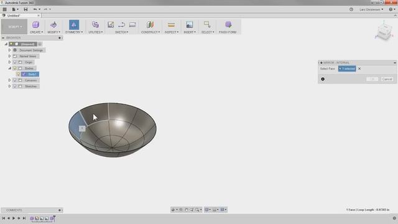
Task: Toggle Origin visibility lightbulb
Action: coord(15,62)
